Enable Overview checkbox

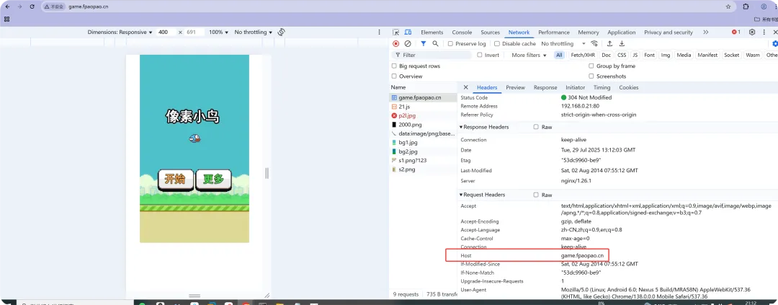pos(395,76)
